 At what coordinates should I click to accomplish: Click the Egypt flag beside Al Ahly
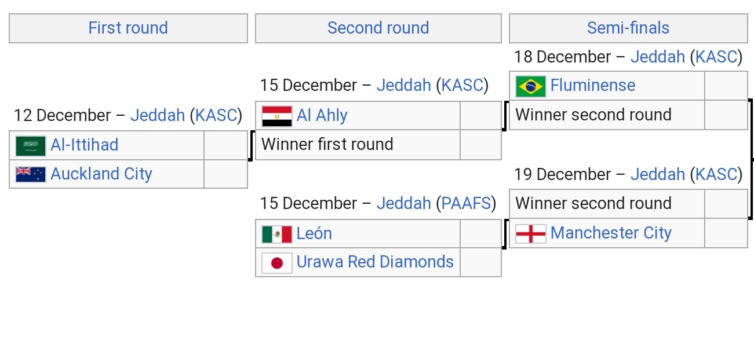click(x=277, y=116)
